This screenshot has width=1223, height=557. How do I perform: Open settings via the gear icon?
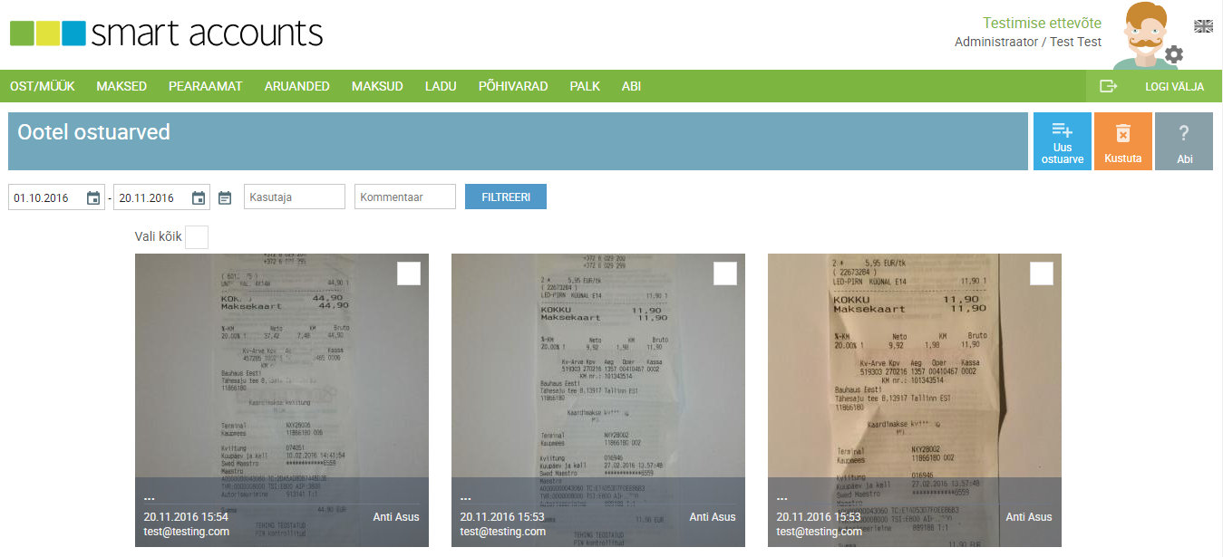coord(1175,54)
